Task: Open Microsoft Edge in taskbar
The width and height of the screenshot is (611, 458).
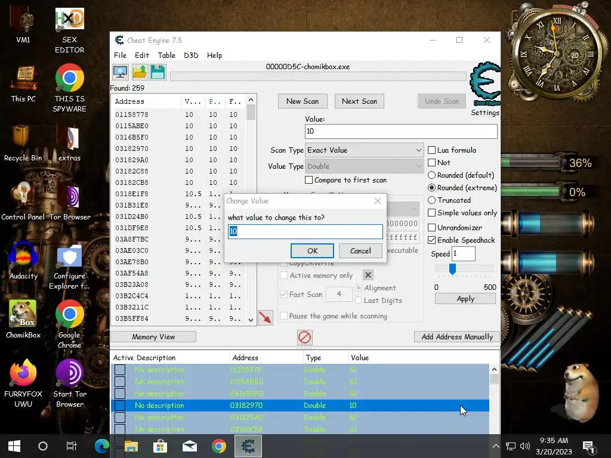Action: click(101, 446)
